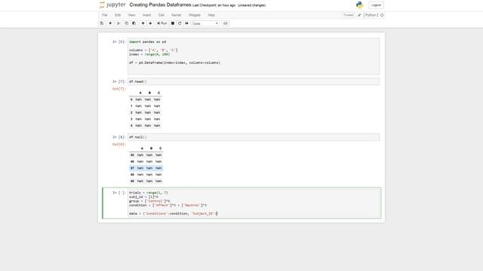Click the Python logo icon

[x=359, y=5]
